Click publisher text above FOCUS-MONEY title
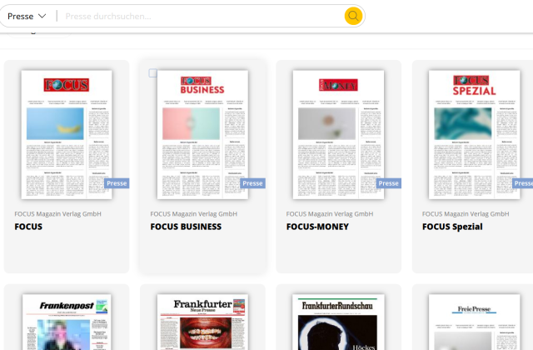Screen dimensions: 533x350 point(330,214)
